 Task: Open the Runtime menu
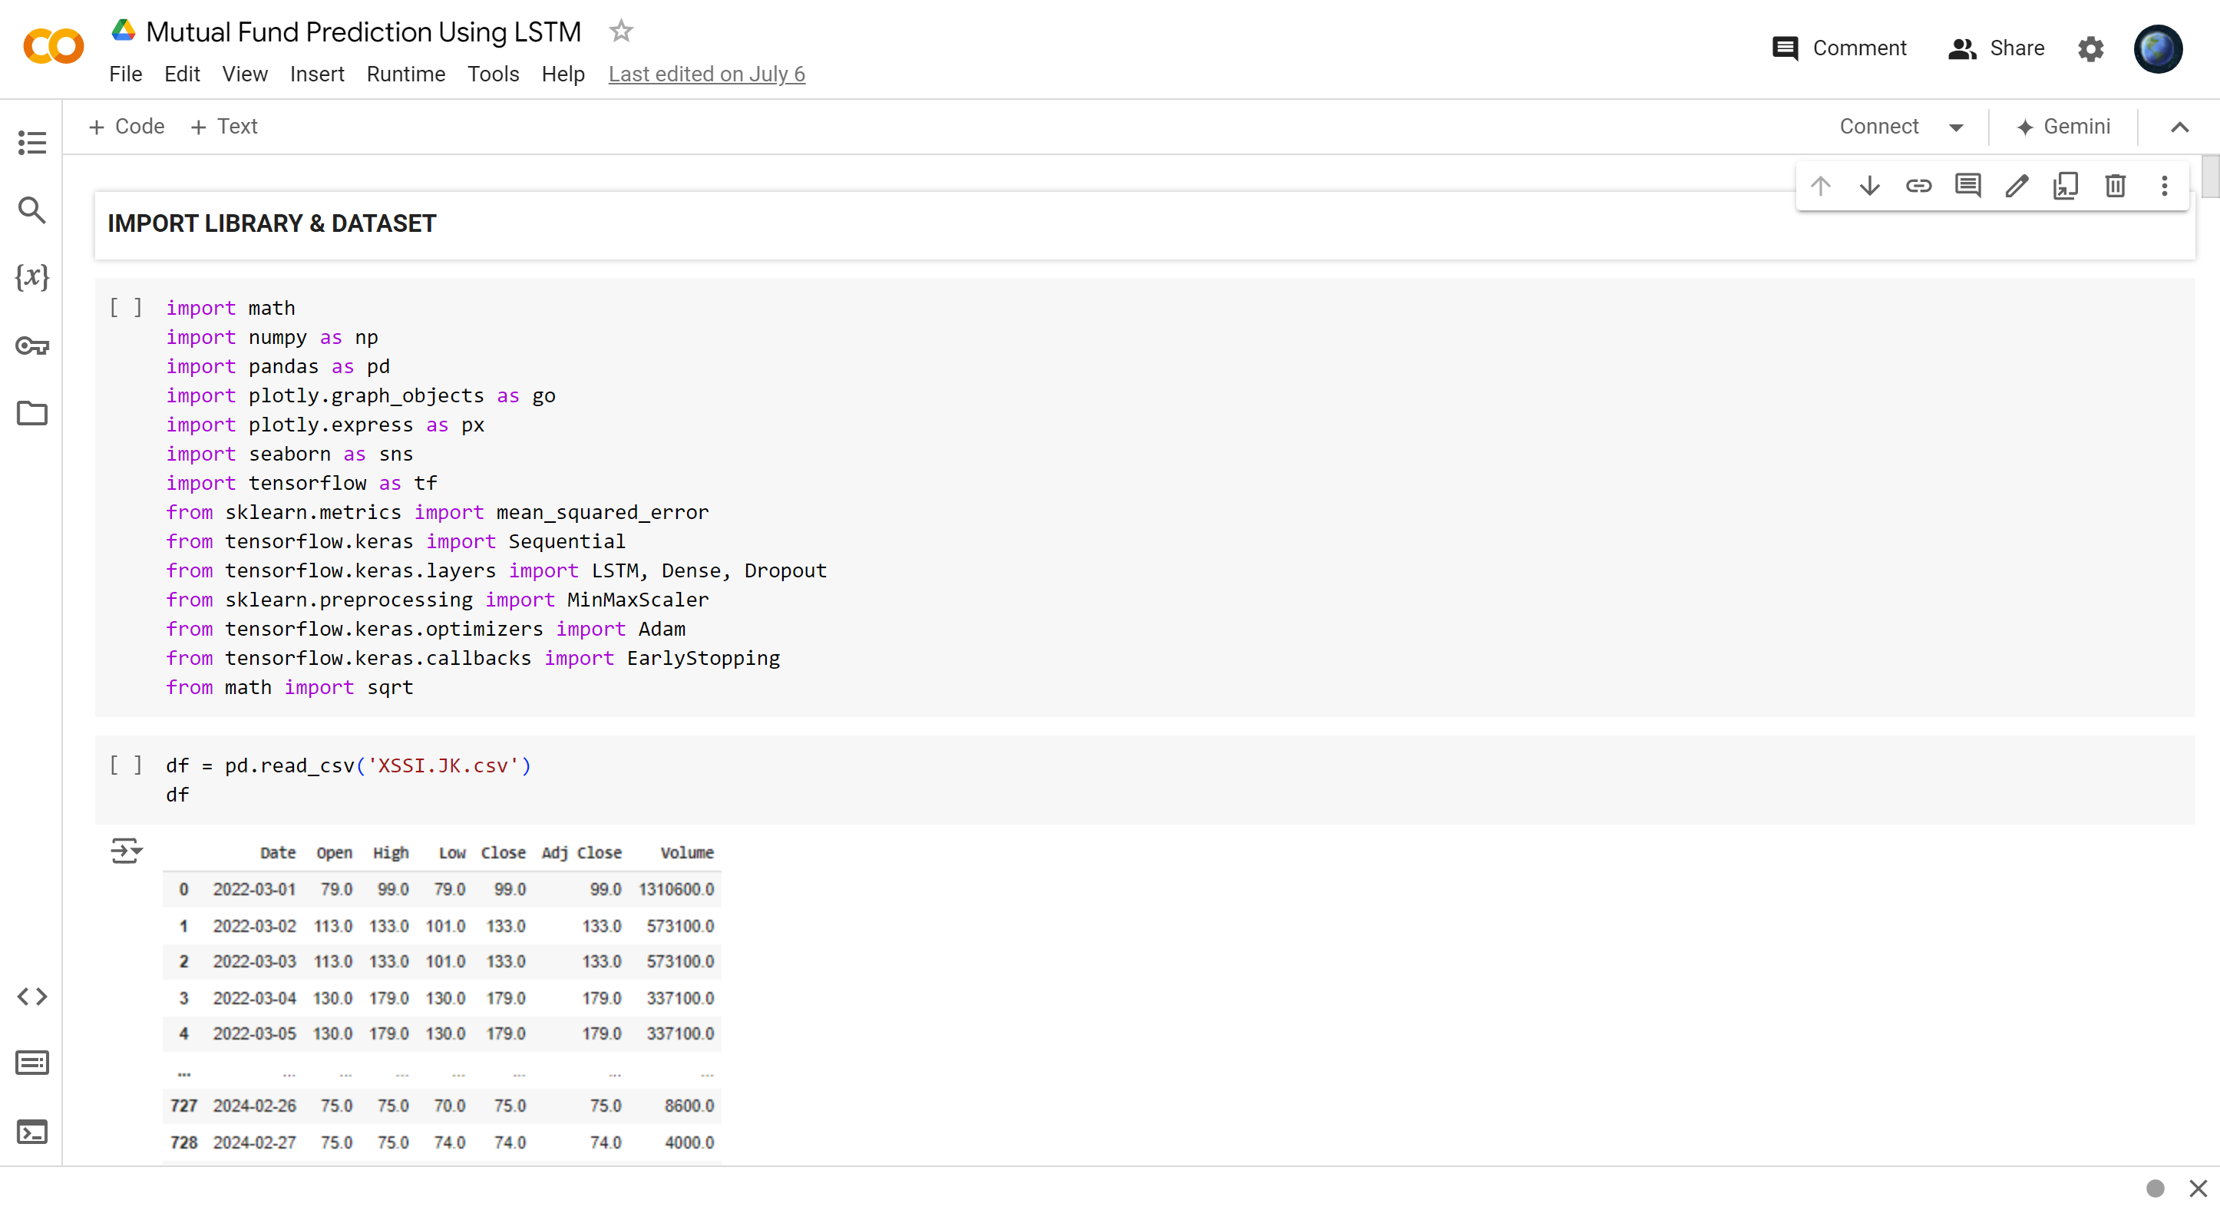(406, 74)
